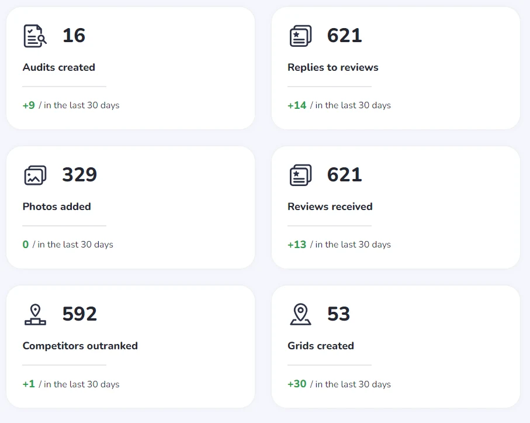Click the 'Audits created' label
This screenshot has height=423, width=530.
click(x=59, y=67)
